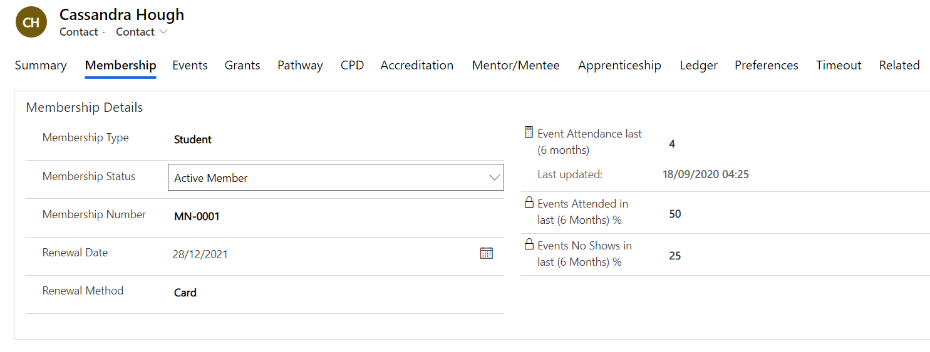Expand the Contact form selector chevron
This screenshot has width=930, height=352.
tap(163, 32)
